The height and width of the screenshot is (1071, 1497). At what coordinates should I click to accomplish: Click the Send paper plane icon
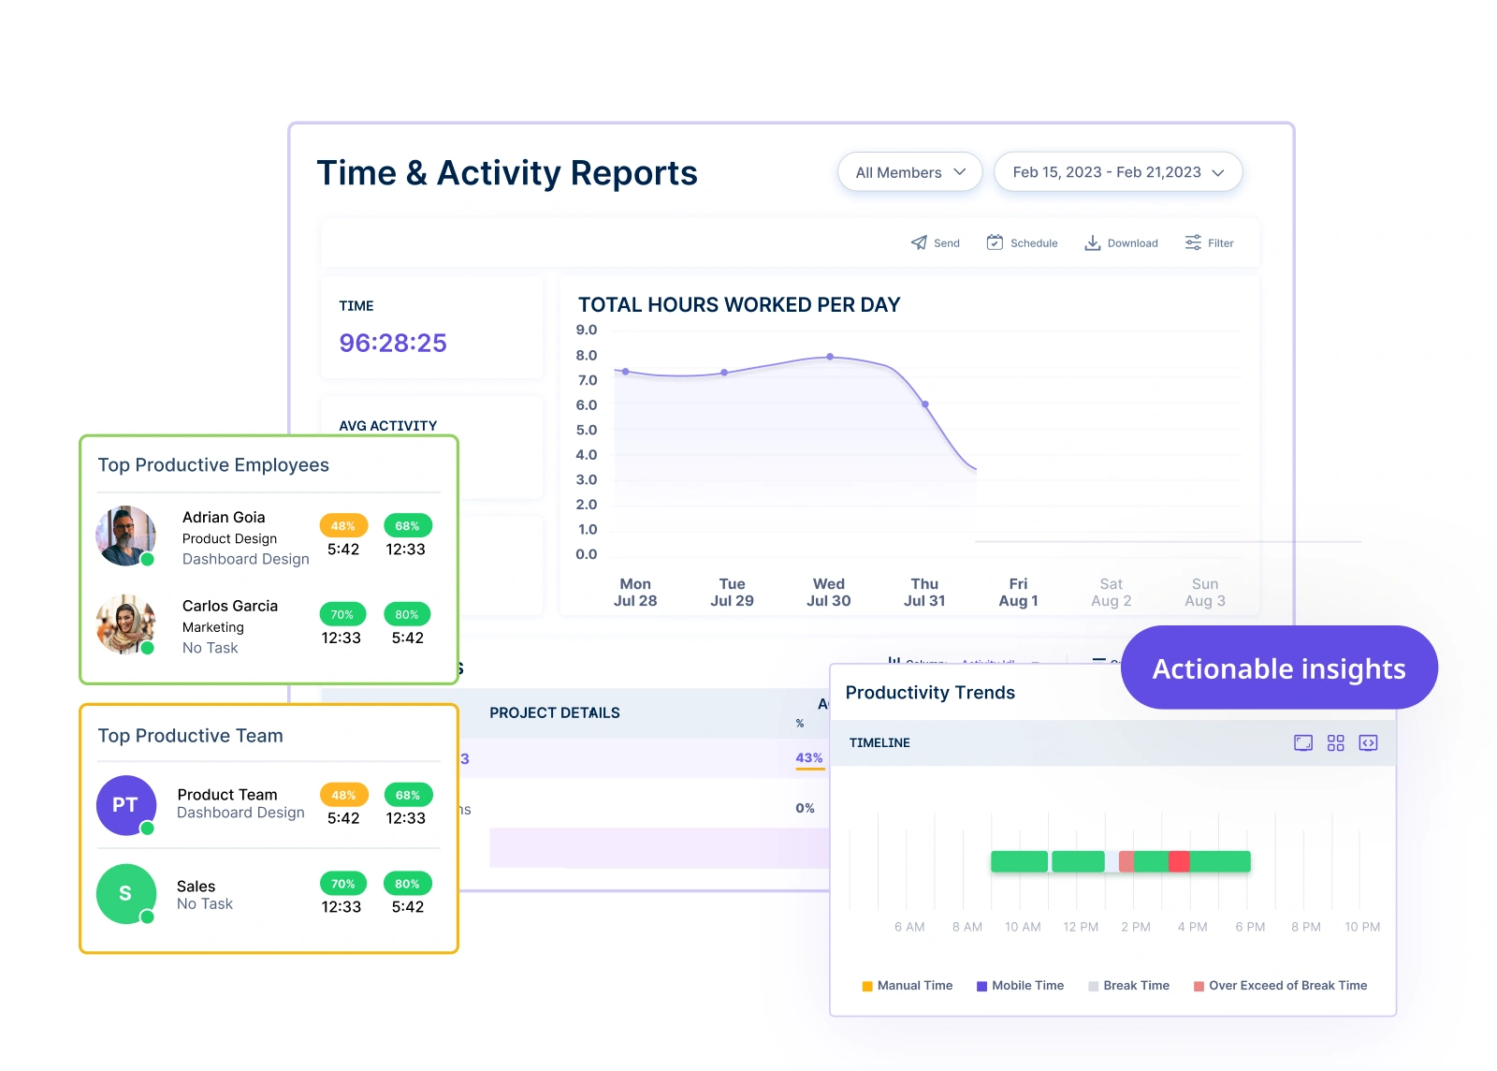coord(919,243)
